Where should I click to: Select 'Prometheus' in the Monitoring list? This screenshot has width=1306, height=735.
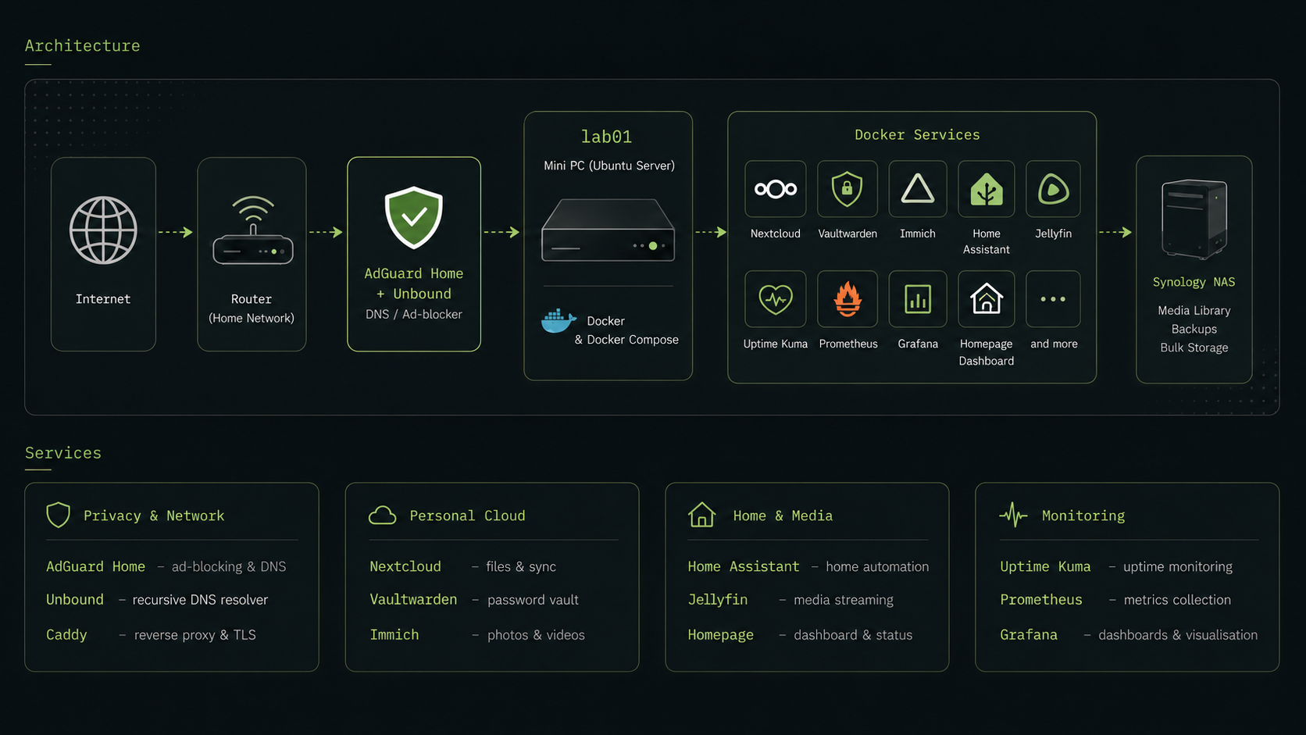pyautogui.click(x=1041, y=599)
